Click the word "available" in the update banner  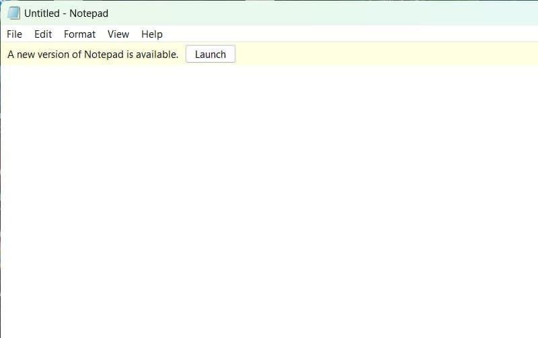click(x=157, y=55)
